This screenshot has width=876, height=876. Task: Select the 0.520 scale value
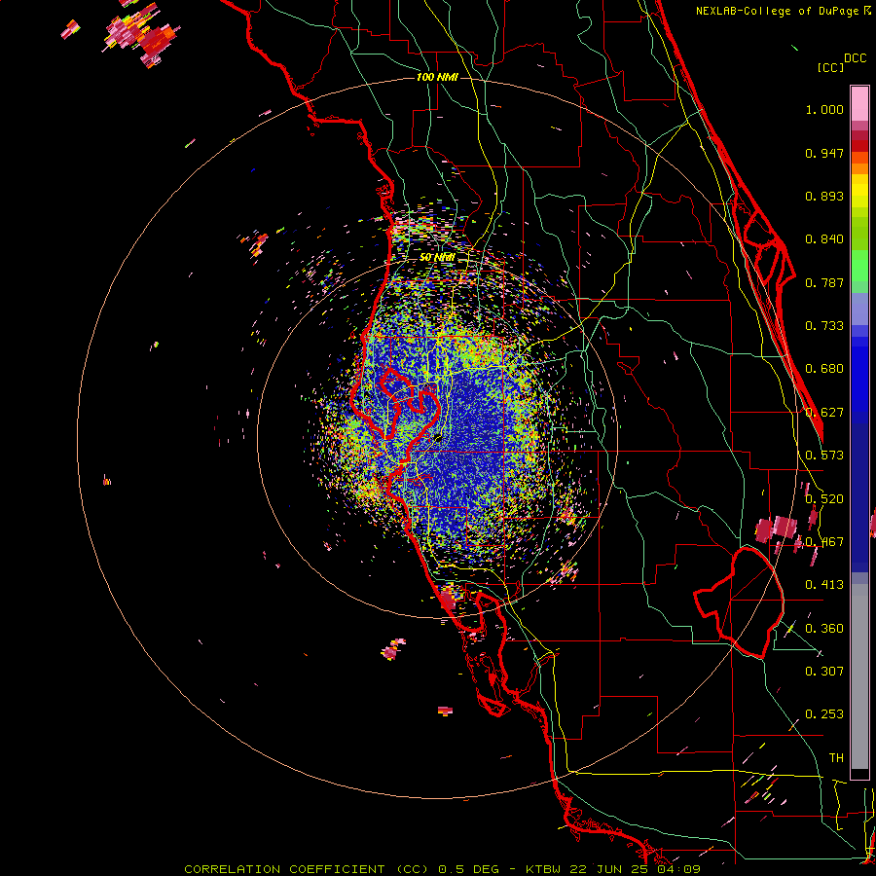pos(824,499)
